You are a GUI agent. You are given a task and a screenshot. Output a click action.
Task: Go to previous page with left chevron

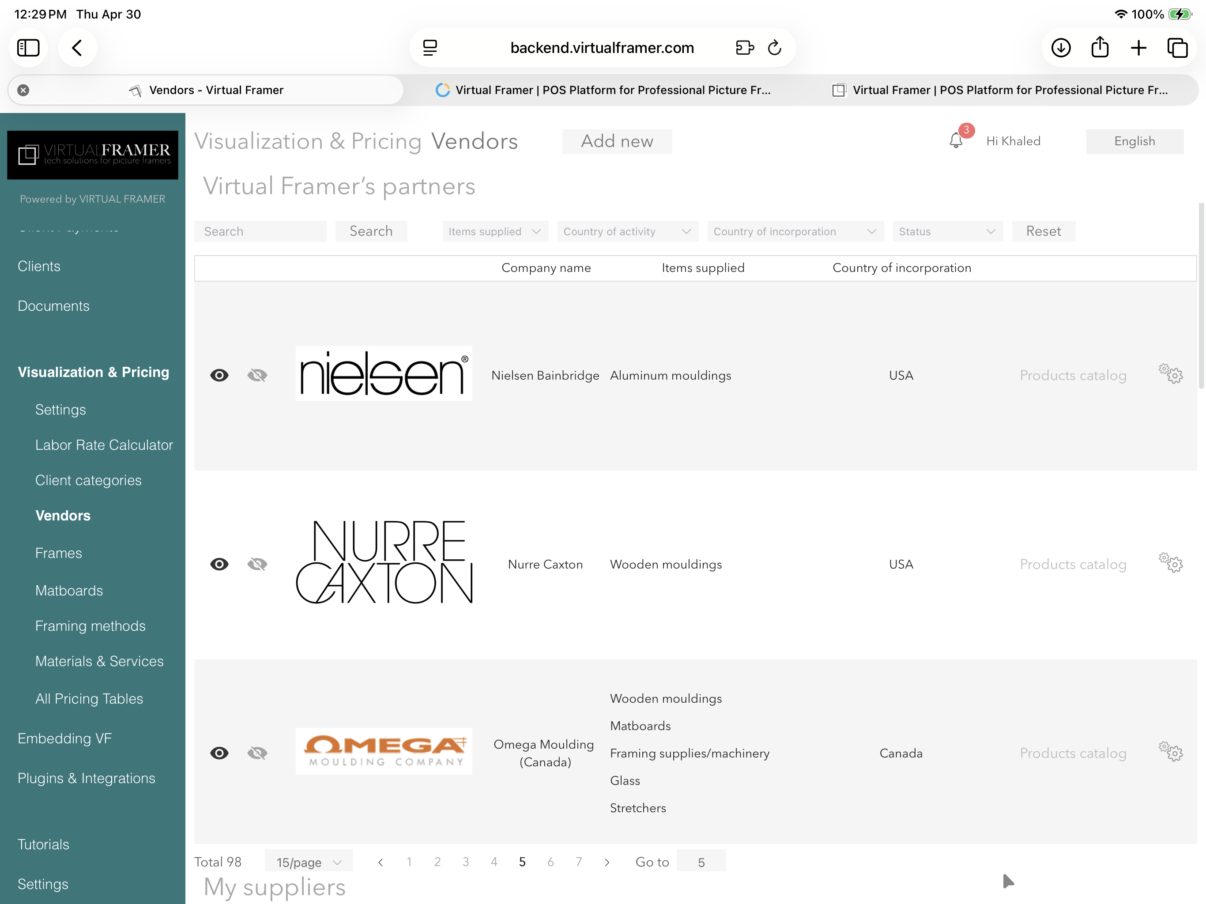coord(381,862)
